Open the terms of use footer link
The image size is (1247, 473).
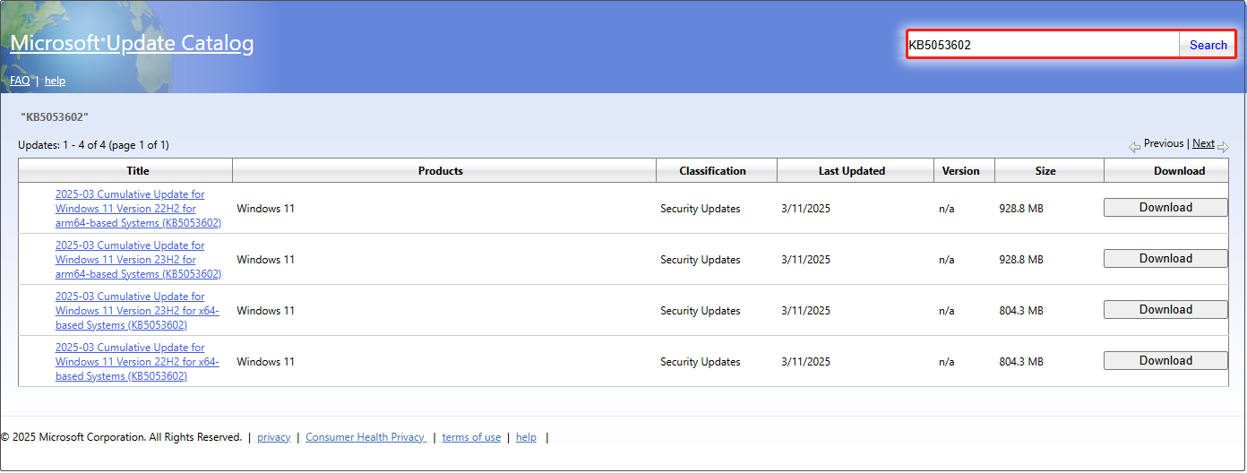tap(471, 437)
